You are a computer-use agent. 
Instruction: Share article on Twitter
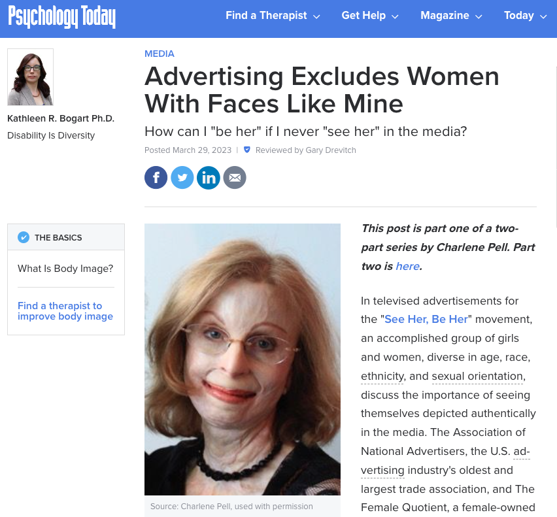[x=182, y=177]
